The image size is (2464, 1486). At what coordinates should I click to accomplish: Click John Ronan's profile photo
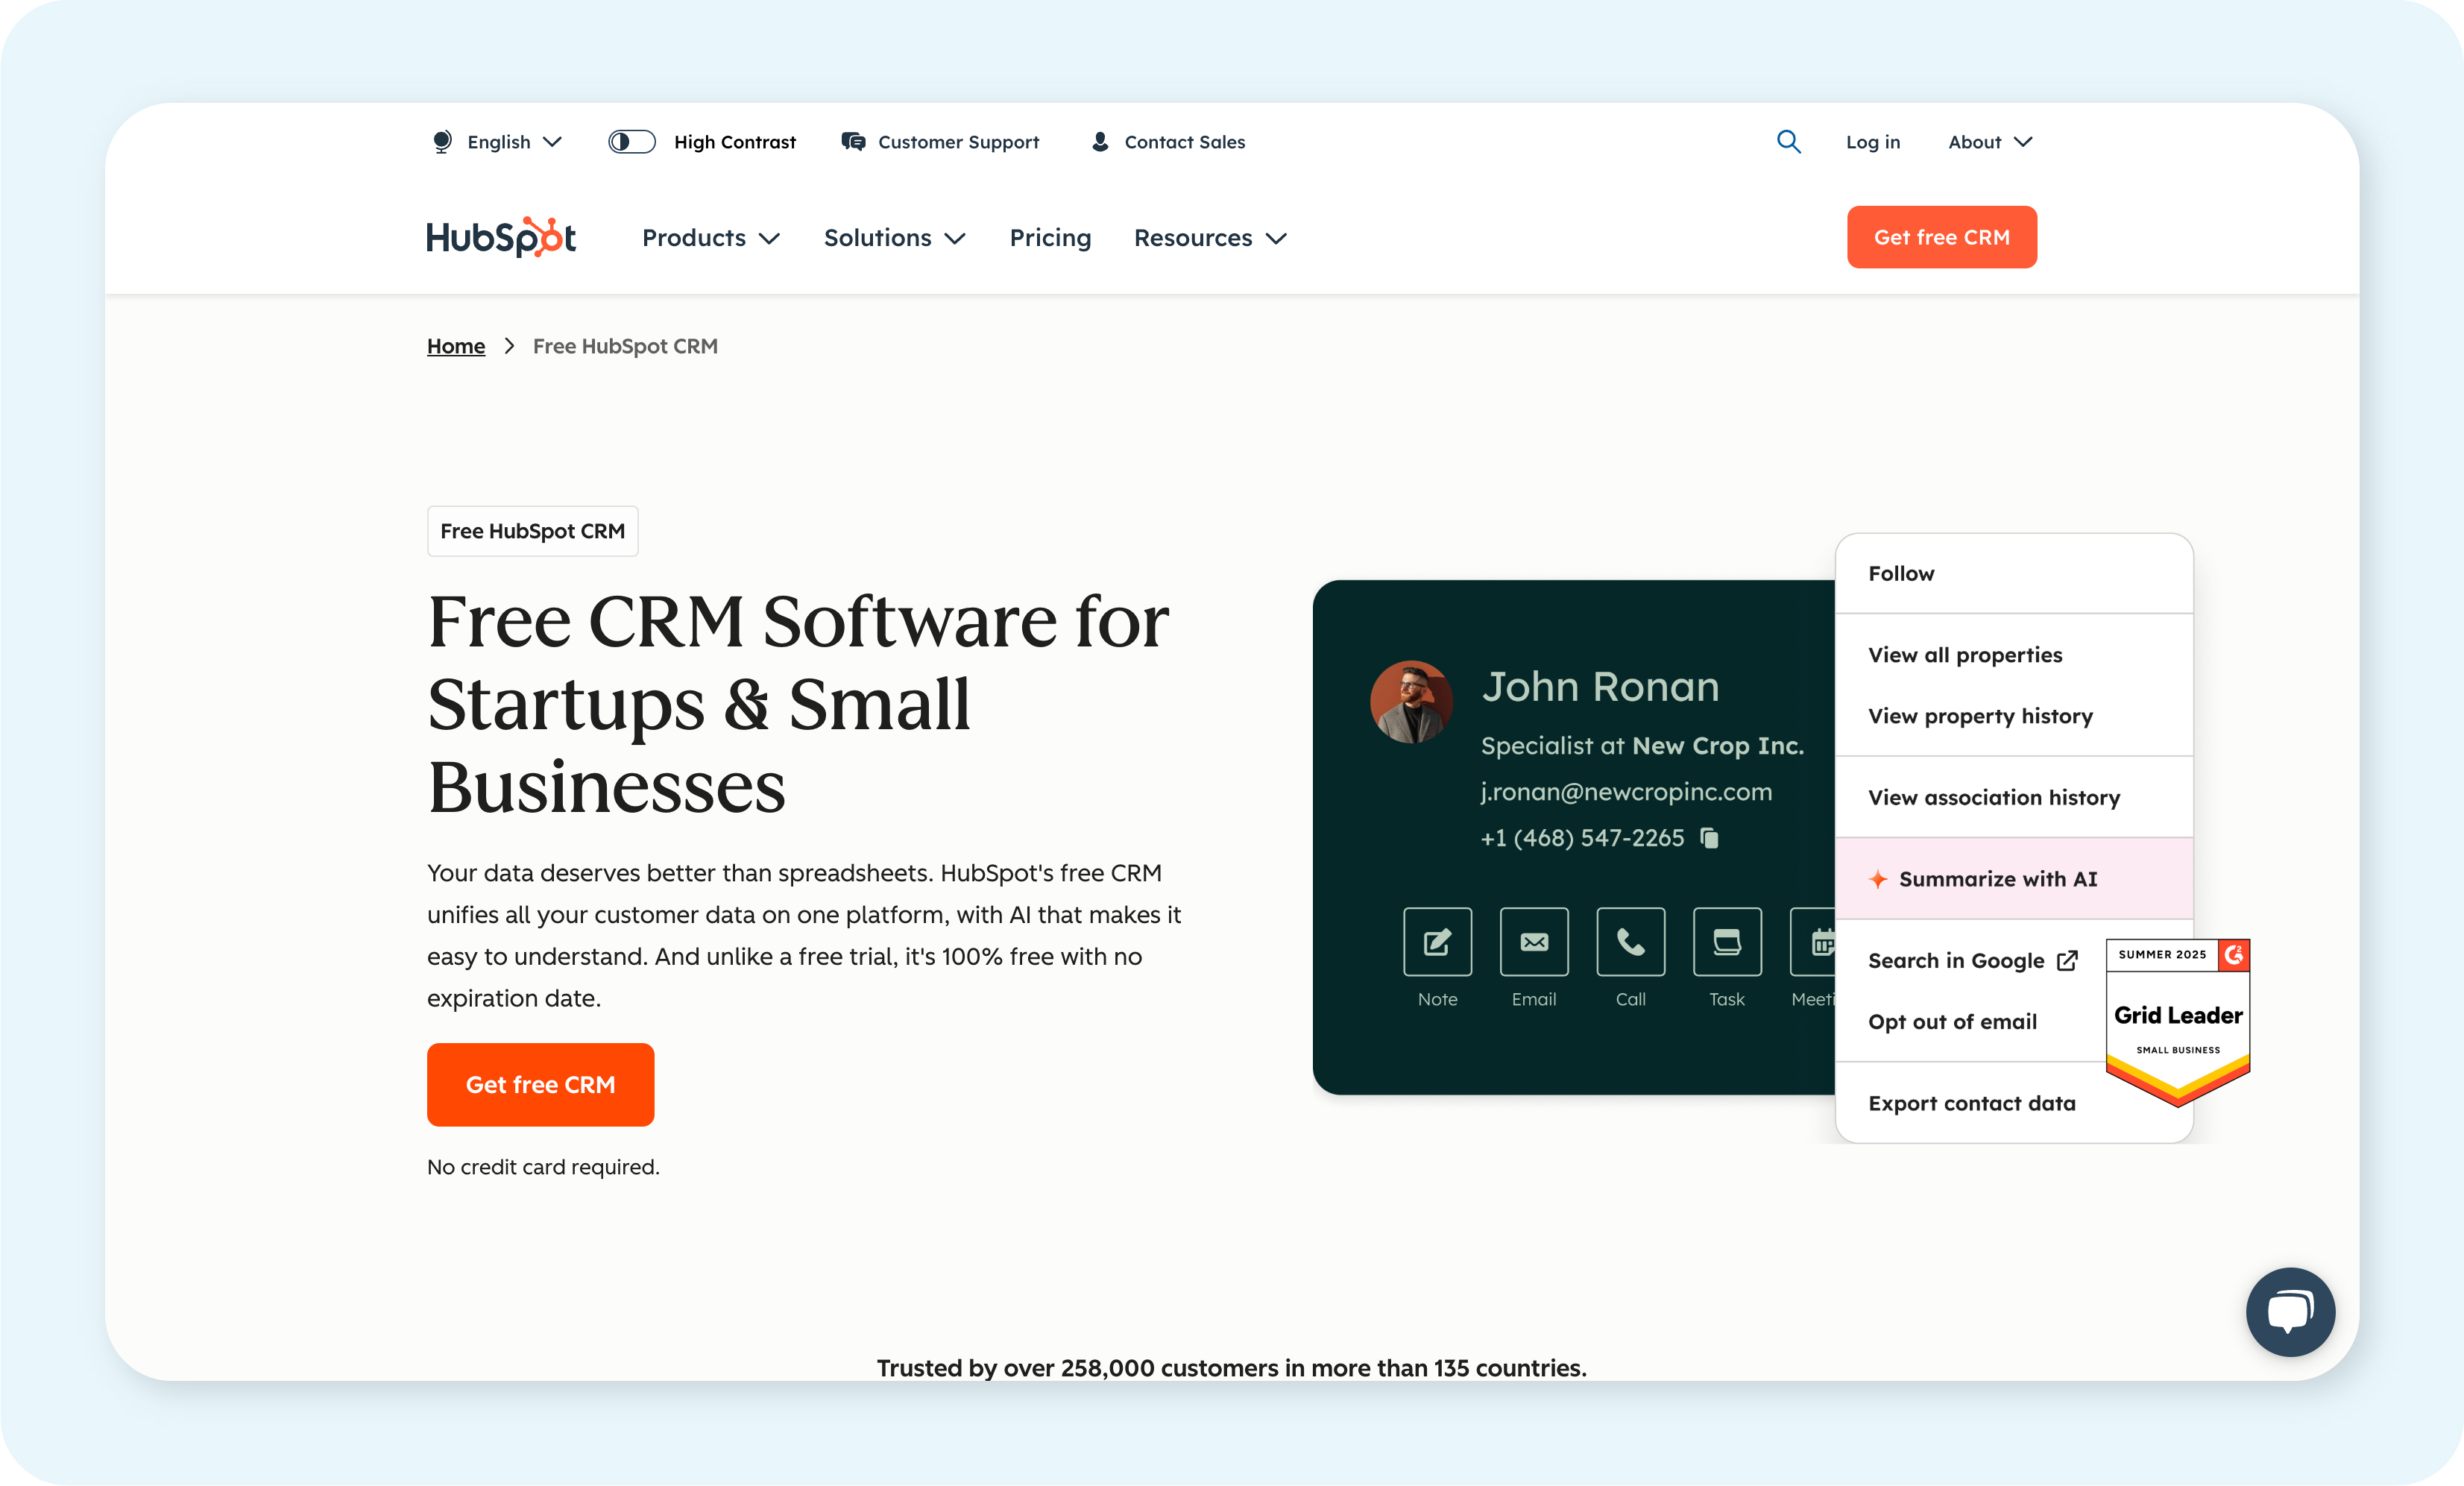click(1411, 702)
